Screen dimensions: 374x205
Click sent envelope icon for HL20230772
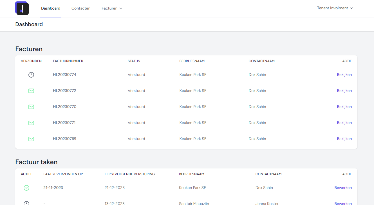[31, 91]
